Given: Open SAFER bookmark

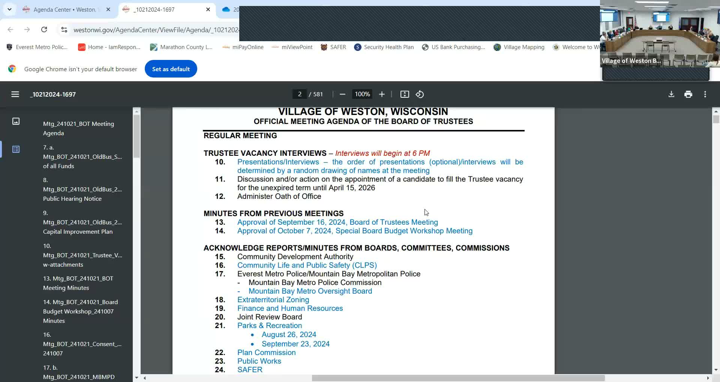Looking at the screenshot, I should click(x=333, y=47).
